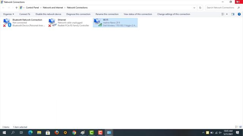Open Help with the question mark icon
243x136 pixels.
[239, 14]
